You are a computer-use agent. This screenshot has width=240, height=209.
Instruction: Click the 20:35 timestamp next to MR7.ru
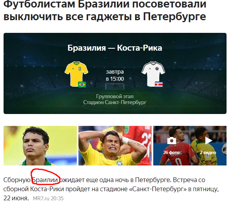[x=57, y=198]
